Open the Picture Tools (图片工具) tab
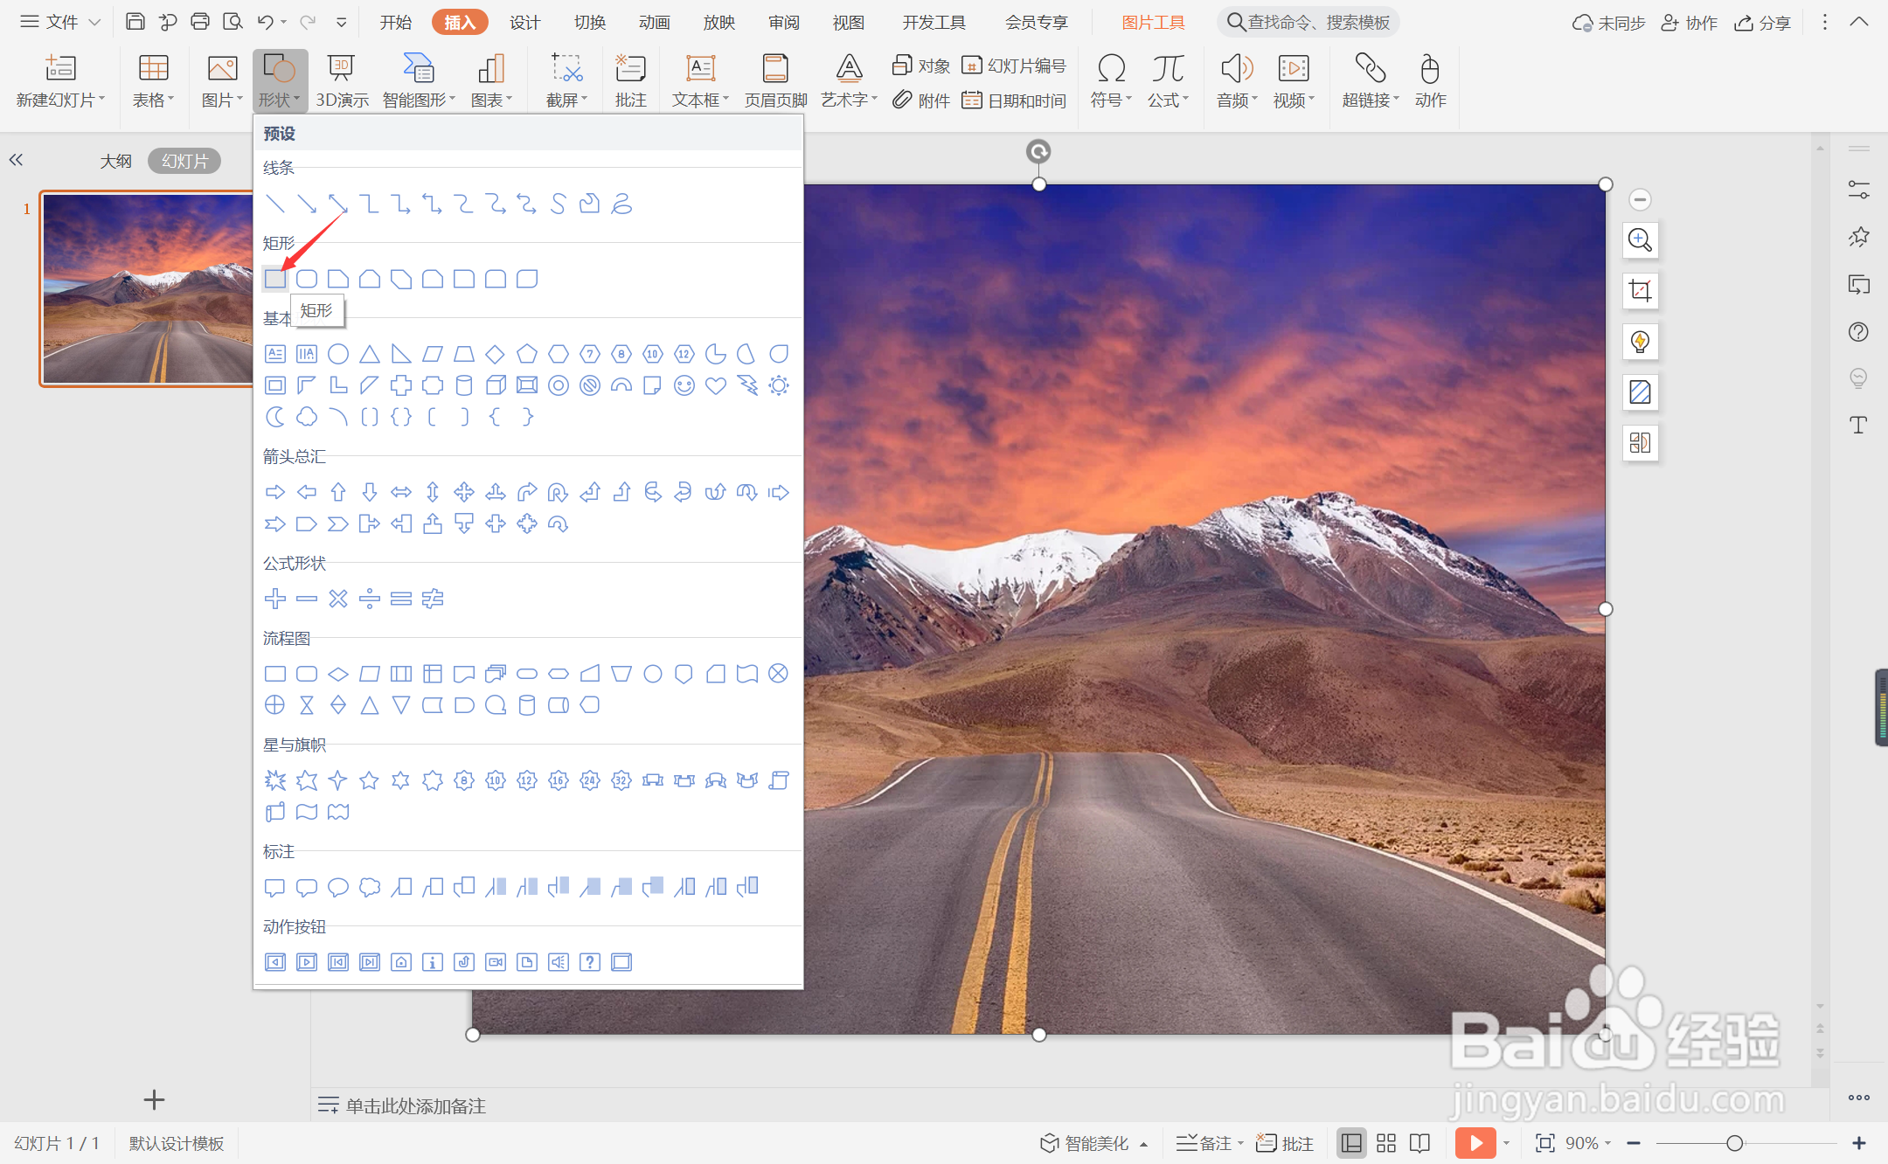 point(1153,23)
